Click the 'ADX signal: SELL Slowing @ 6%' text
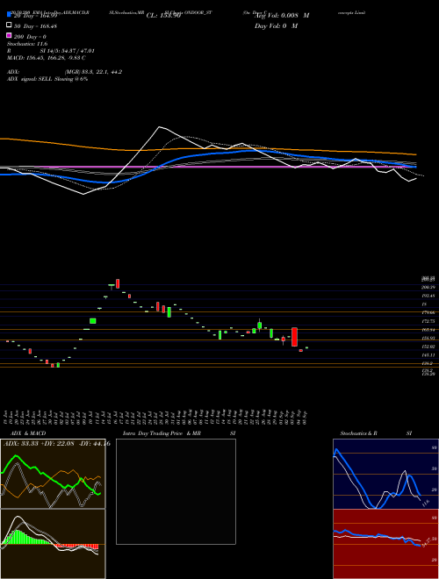This screenshot has width=439, height=579. (47, 79)
